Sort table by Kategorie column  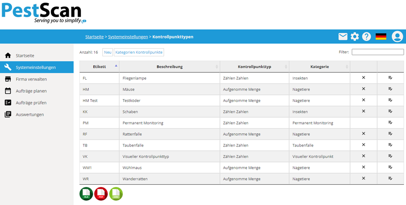tap(320, 67)
